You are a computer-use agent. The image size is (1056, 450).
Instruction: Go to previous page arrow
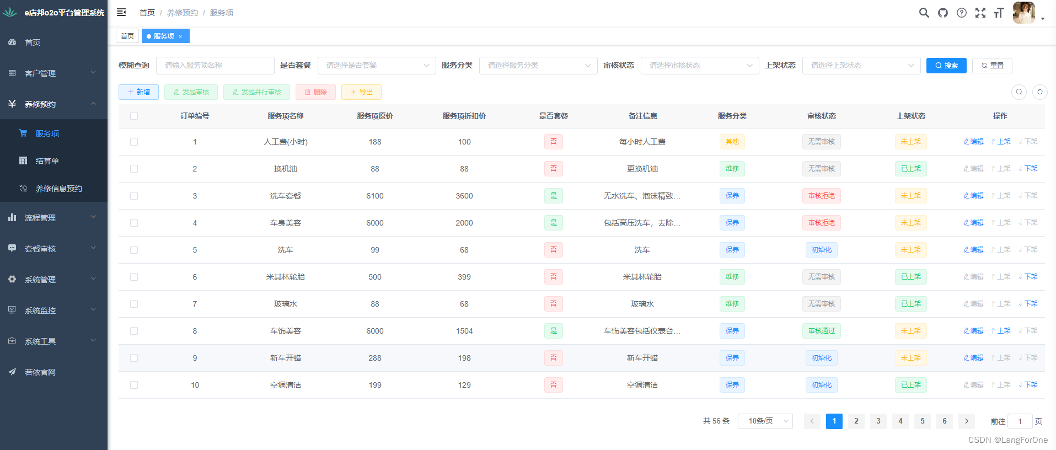812,421
